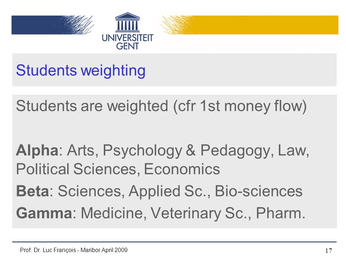
Task: Select the 'Students weighting' slide title
Action: pos(81,70)
